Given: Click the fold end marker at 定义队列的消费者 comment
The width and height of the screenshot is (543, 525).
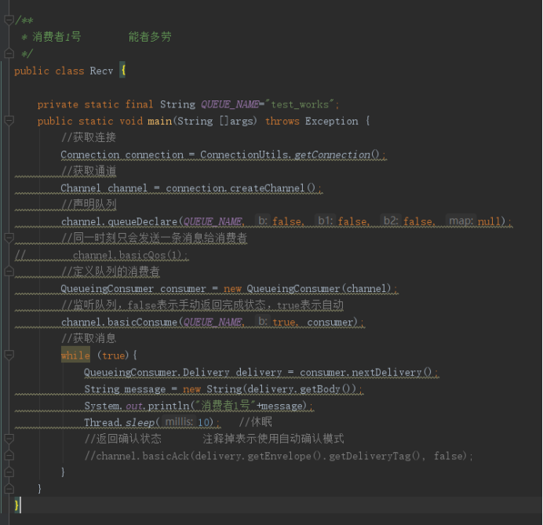Looking at the screenshot, I should click(x=9, y=272).
